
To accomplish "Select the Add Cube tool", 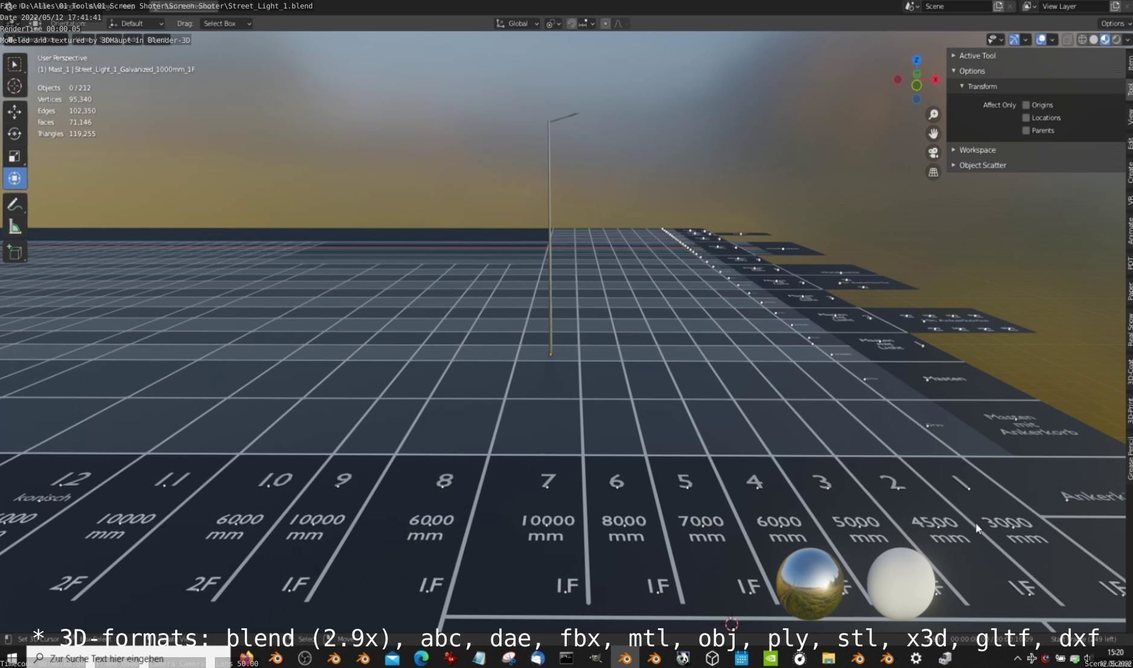I will click(15, 253).
